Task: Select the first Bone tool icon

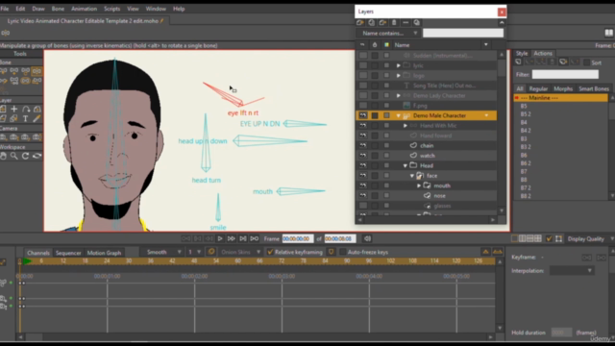Action: click(x=3, y=71)
